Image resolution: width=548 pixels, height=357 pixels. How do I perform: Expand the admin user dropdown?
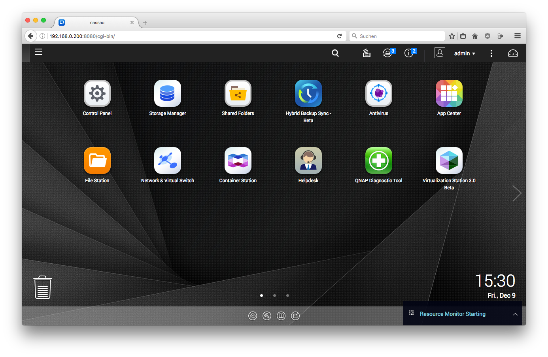(465, 53)
